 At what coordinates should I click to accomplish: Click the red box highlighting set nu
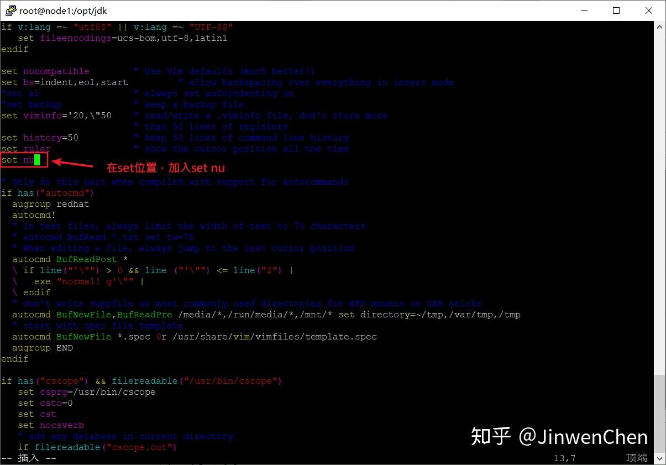click(x=24, y=159)
